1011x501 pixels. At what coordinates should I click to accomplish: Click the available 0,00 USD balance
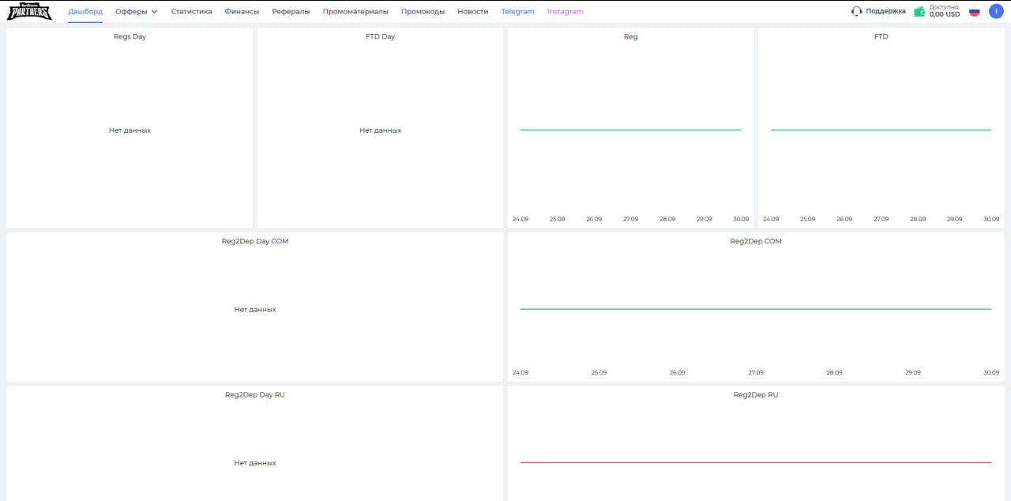[945, 12]
